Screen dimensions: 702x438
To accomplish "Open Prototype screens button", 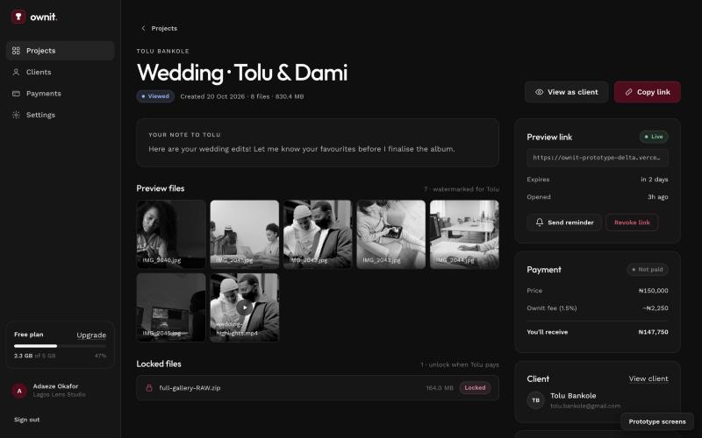I will (x=656, y=421).
